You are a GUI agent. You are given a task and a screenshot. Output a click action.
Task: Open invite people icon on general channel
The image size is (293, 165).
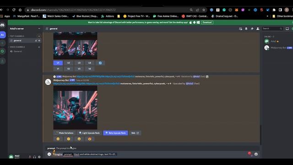point(36,41)
